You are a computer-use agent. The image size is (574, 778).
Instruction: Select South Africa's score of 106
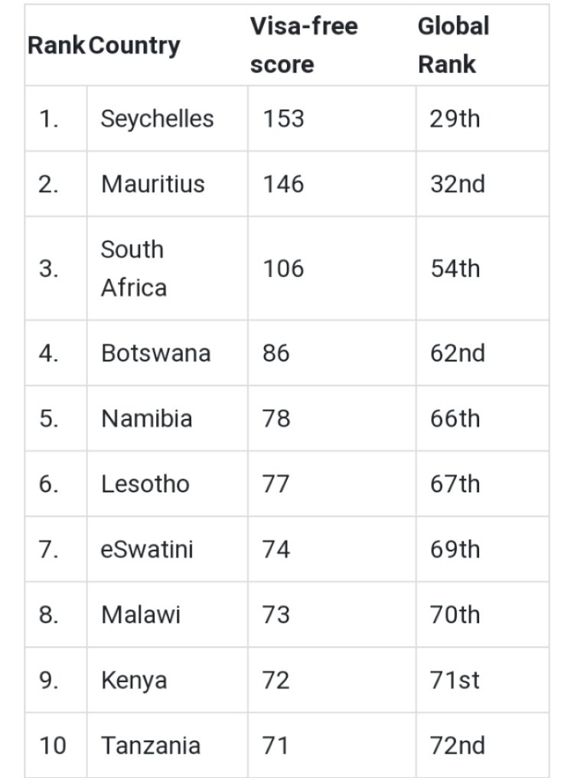(x=283, y=269)
